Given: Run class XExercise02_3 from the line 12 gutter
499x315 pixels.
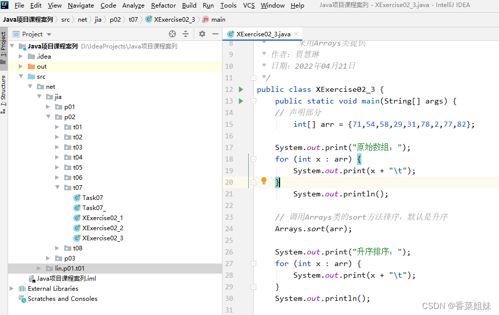Looking at the screenshot, I should click(x=241, y=89).
